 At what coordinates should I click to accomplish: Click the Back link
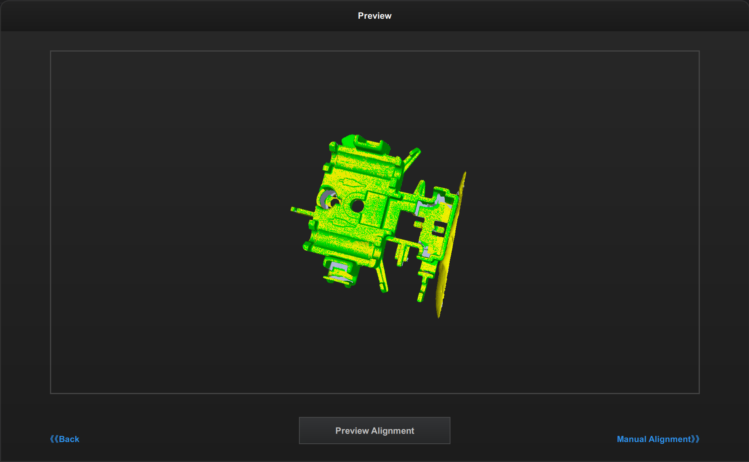click(x=69, y=439)
